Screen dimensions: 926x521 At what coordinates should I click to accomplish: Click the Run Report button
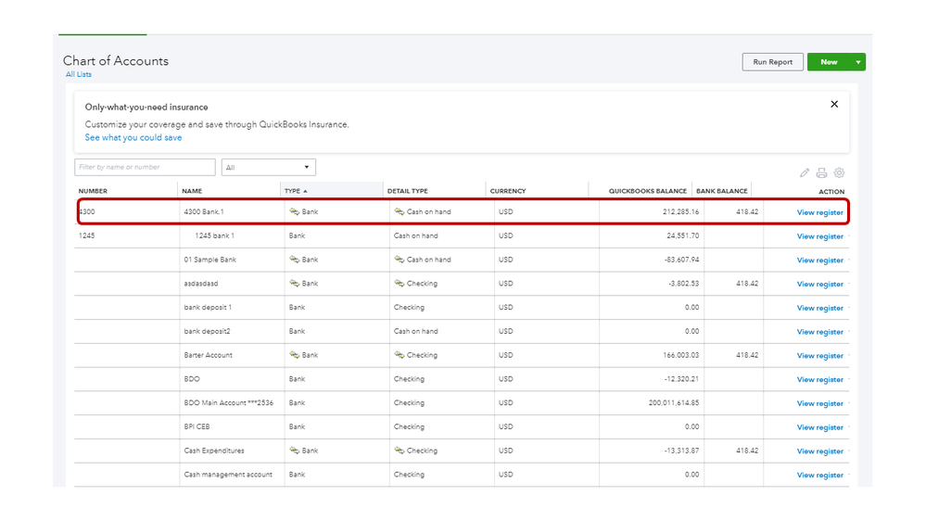coord(772,62)
